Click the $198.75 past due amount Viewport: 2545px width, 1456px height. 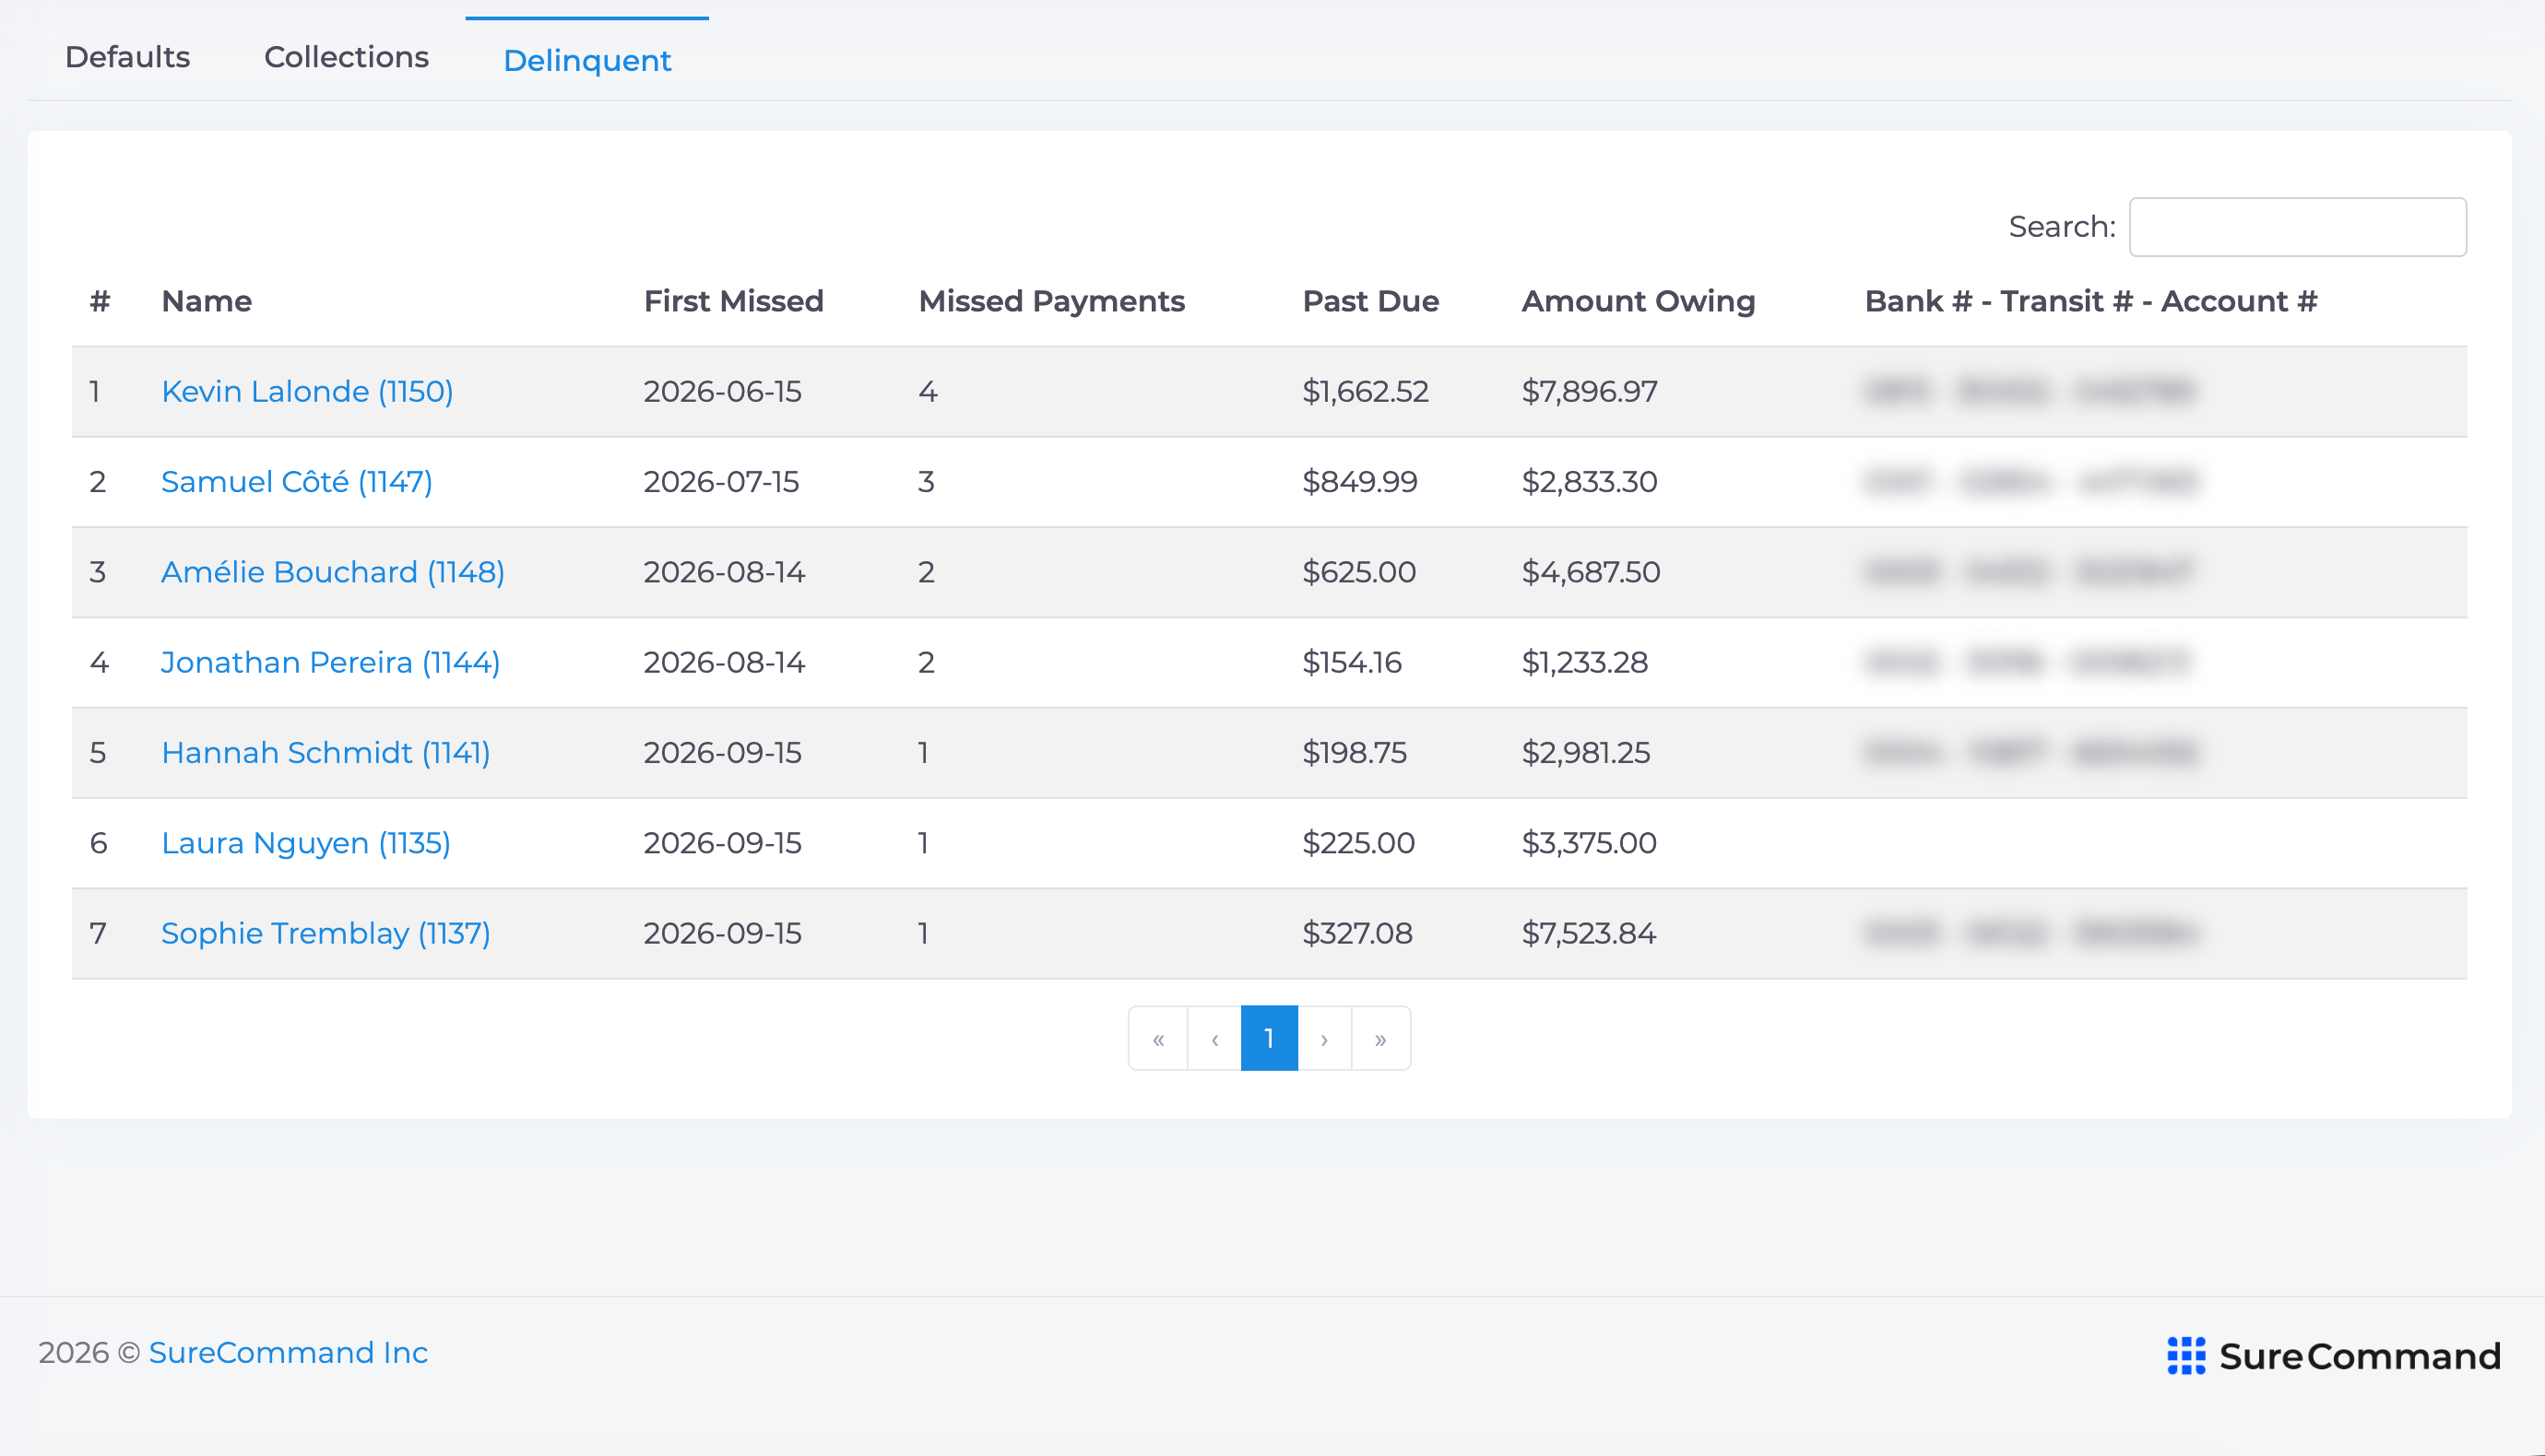pos(1355,752)
